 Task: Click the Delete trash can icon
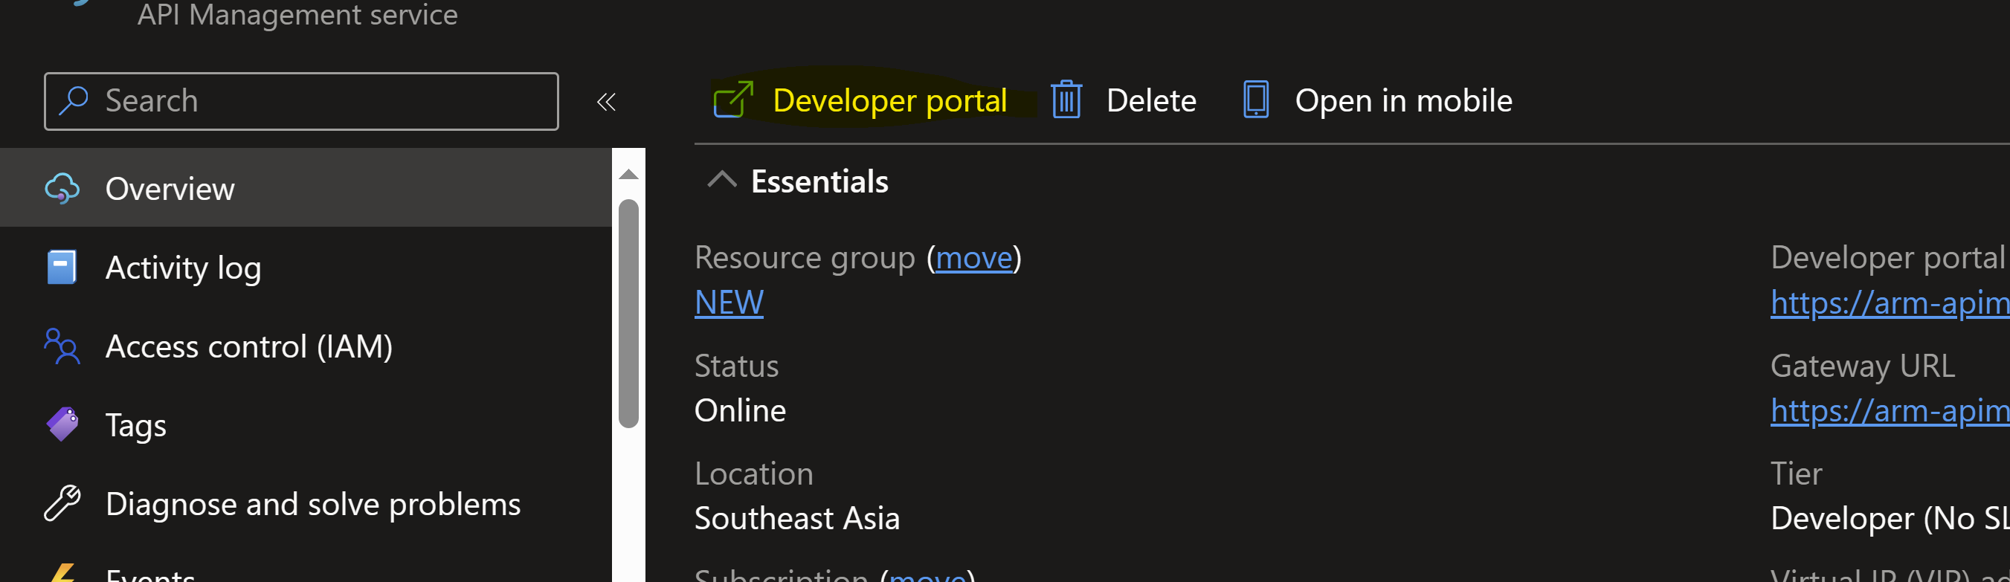1066,100
